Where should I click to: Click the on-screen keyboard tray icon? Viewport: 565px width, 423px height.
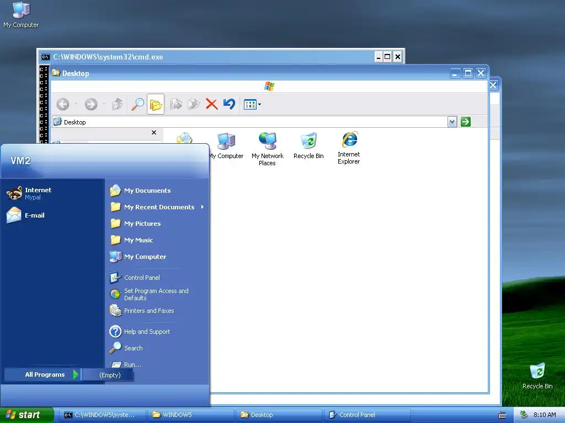tap(502, 415)
